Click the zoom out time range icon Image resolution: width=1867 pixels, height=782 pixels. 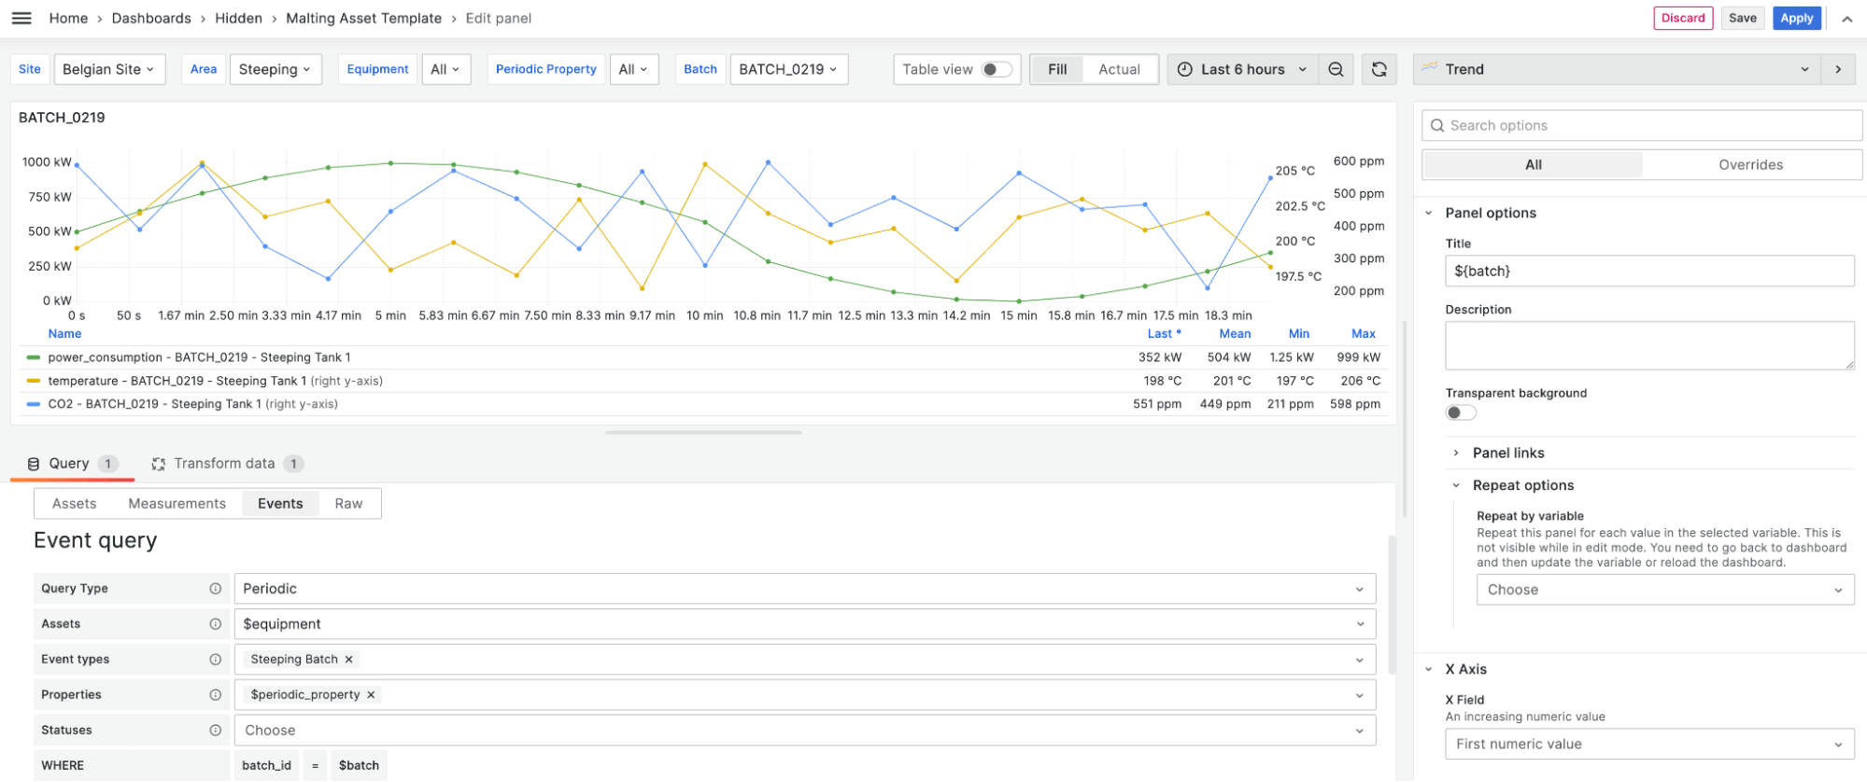pyautogui.click(x=1336, y=69)
